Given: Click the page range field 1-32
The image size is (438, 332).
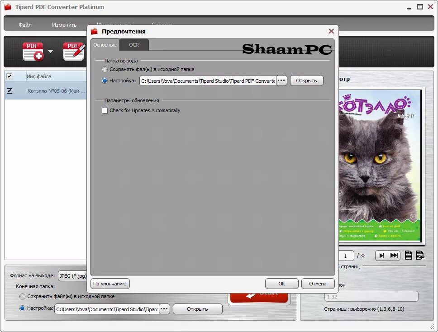Looking at the screenshot, I should [371, 297].
